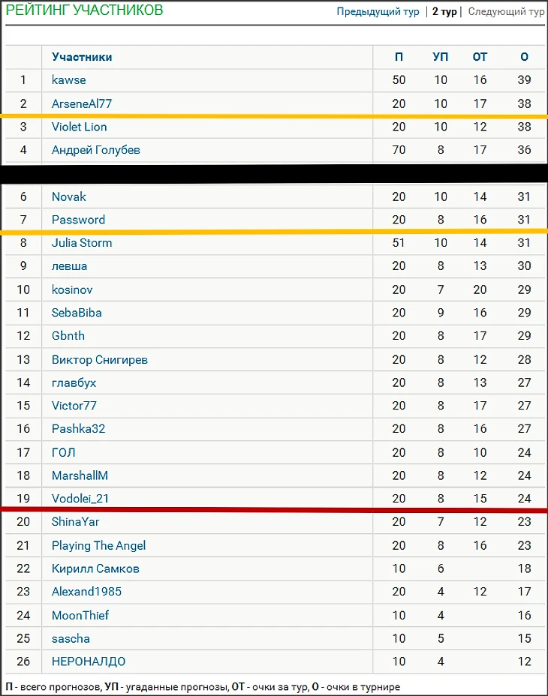The height and width of the screenshot is (696, 548).
Task: Open Novak participant page
Action: click(x=69, y=196)
